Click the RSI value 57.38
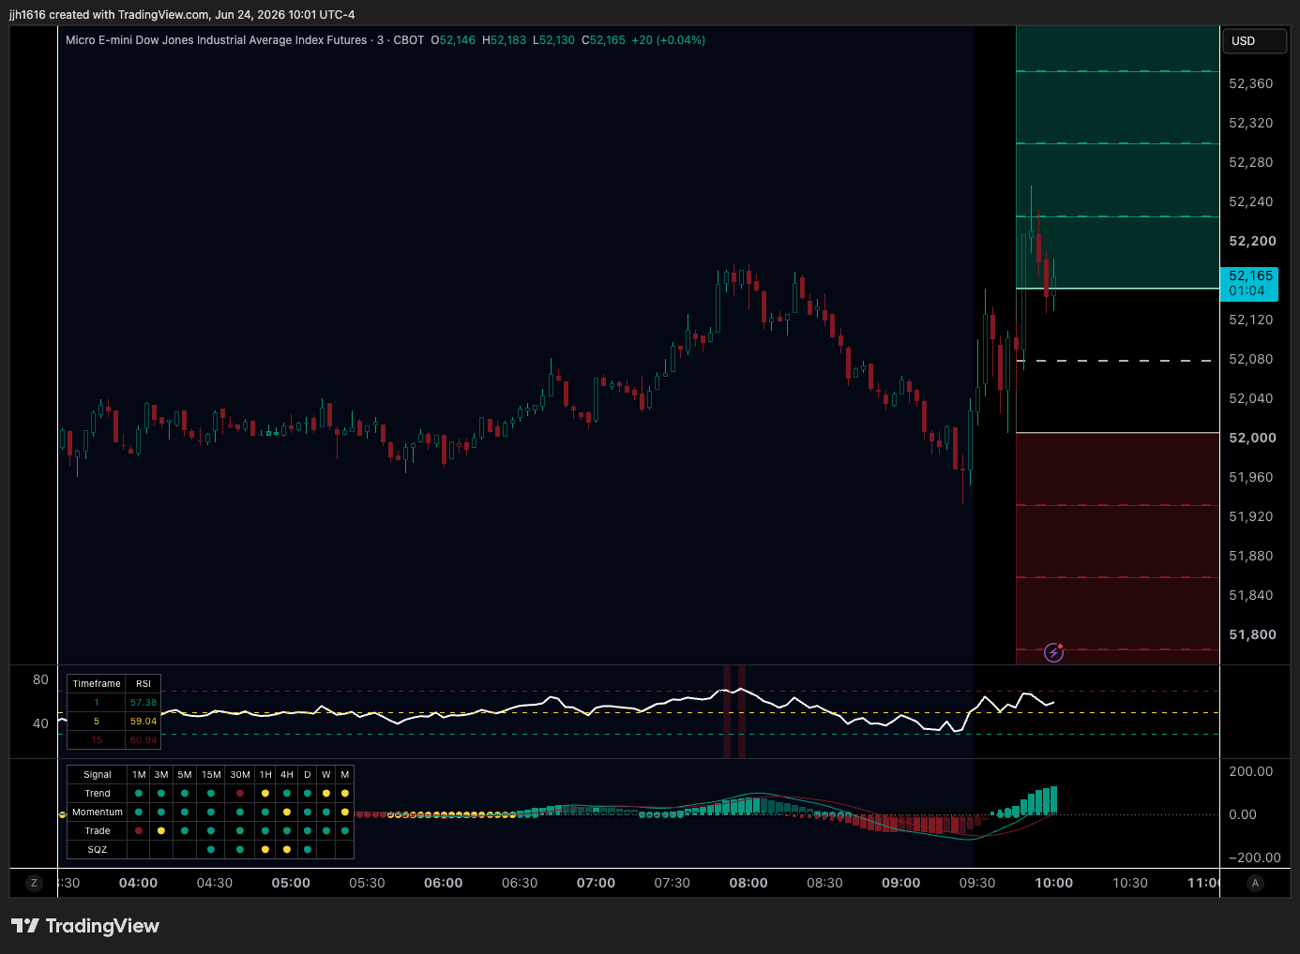This screenshot has height=954, width=1300. tap(144, 703)
